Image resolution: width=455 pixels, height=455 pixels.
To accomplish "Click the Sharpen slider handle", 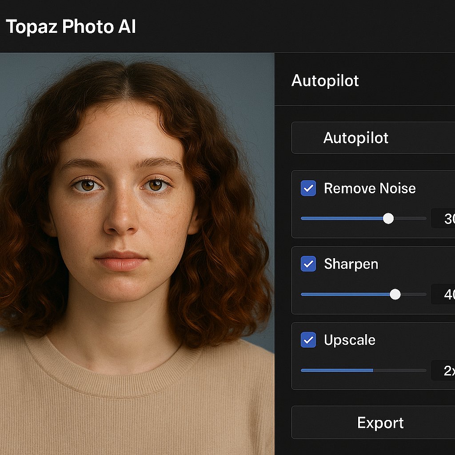I will point(395,294).
